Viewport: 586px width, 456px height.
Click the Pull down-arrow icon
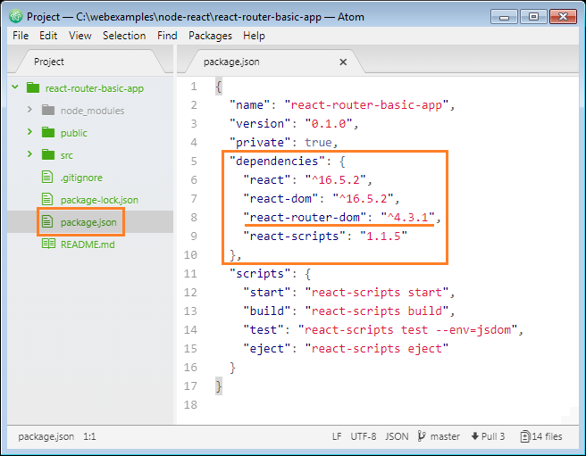pyautogui.click(x=475, y=435)
